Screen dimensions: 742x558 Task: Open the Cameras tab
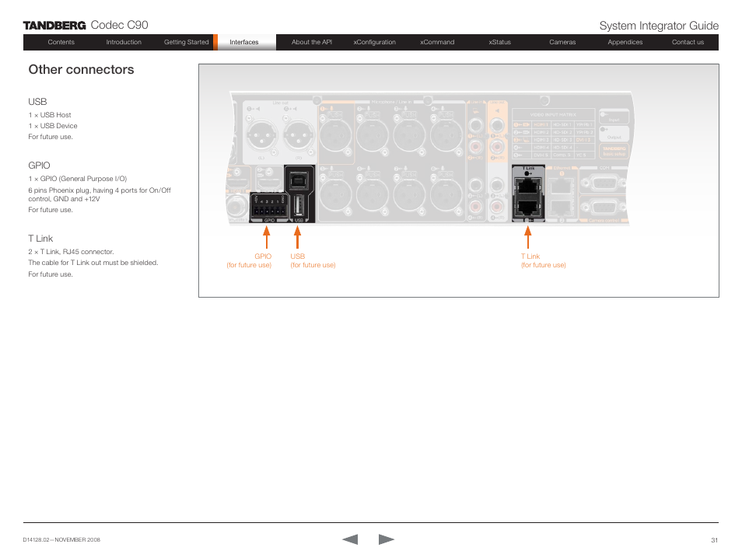point(562,43)
